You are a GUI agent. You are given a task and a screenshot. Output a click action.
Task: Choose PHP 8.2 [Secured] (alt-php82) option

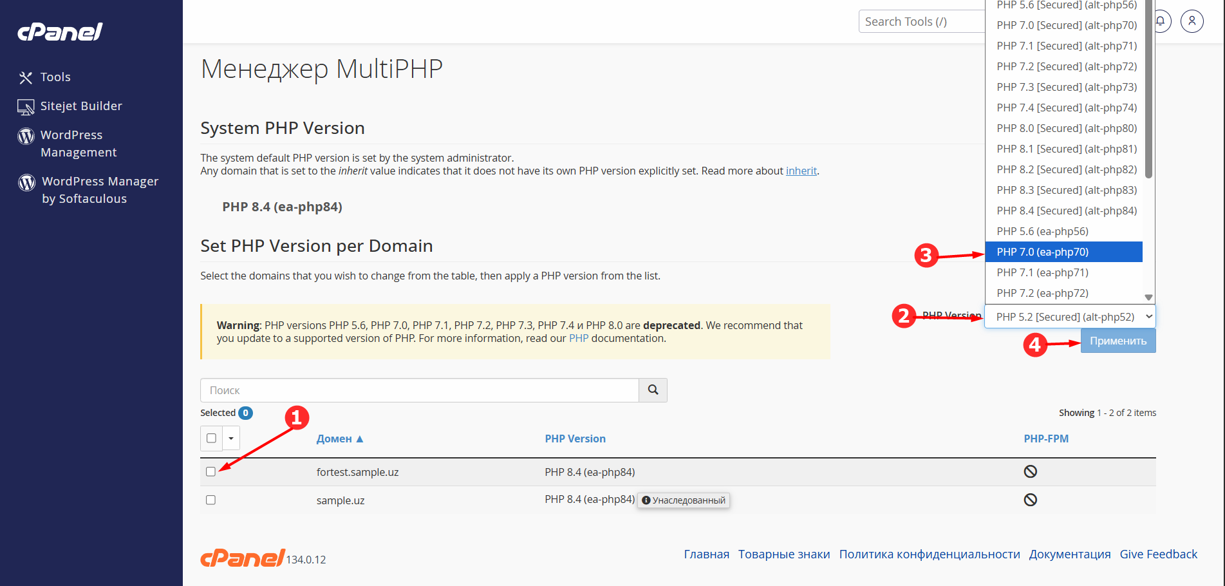pos(1063,169)
